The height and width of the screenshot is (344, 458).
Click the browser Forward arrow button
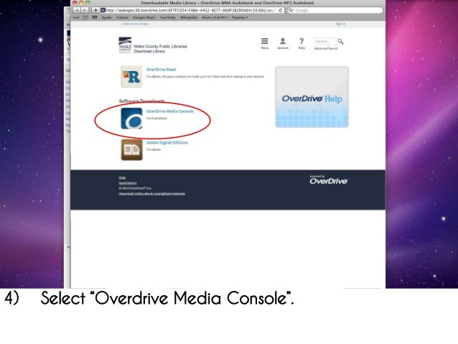pos(85,10)
